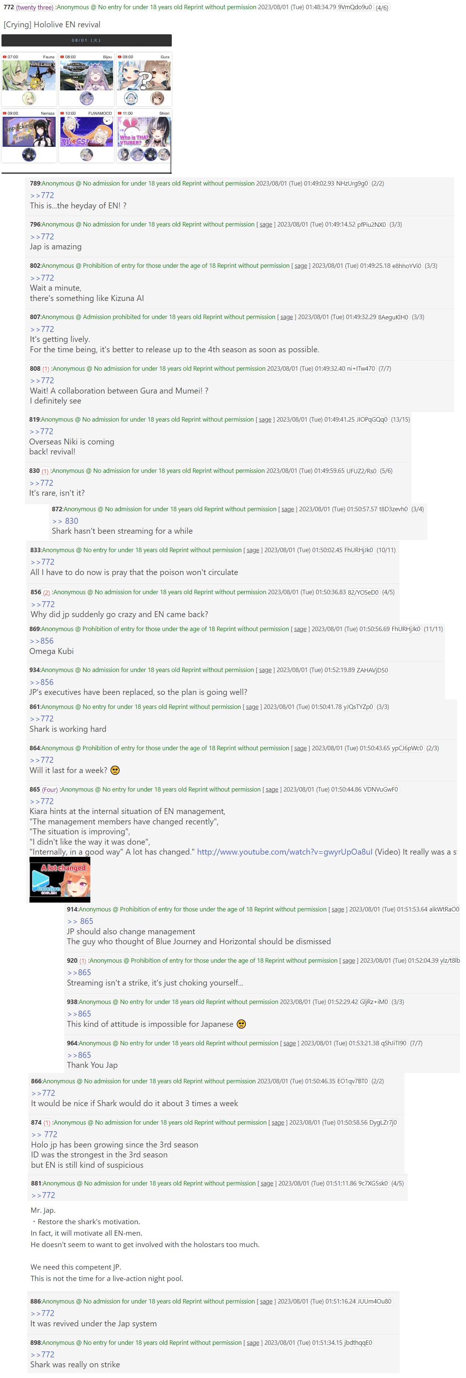Click the (Four) reply count on post 865

click(x=50, y=790)
